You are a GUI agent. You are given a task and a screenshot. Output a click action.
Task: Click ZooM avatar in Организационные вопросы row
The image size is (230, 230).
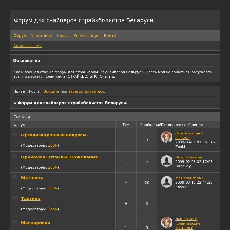[x=167, y=137]
